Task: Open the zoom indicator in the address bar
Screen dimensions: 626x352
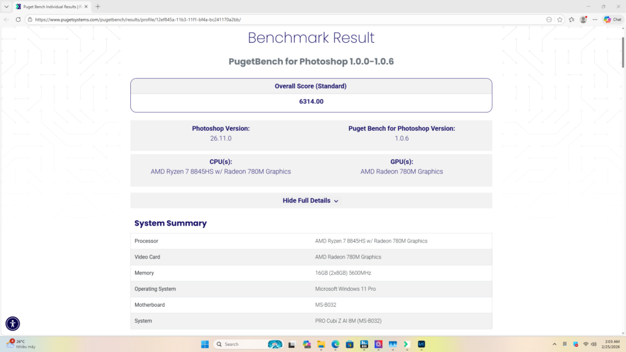Action: pyautogui.click(x=549, y=20)
